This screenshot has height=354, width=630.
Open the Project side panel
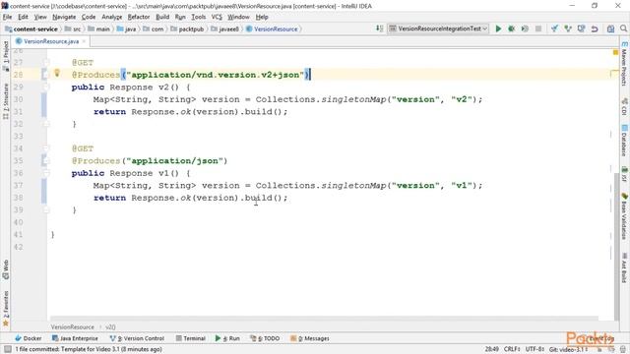6,56
